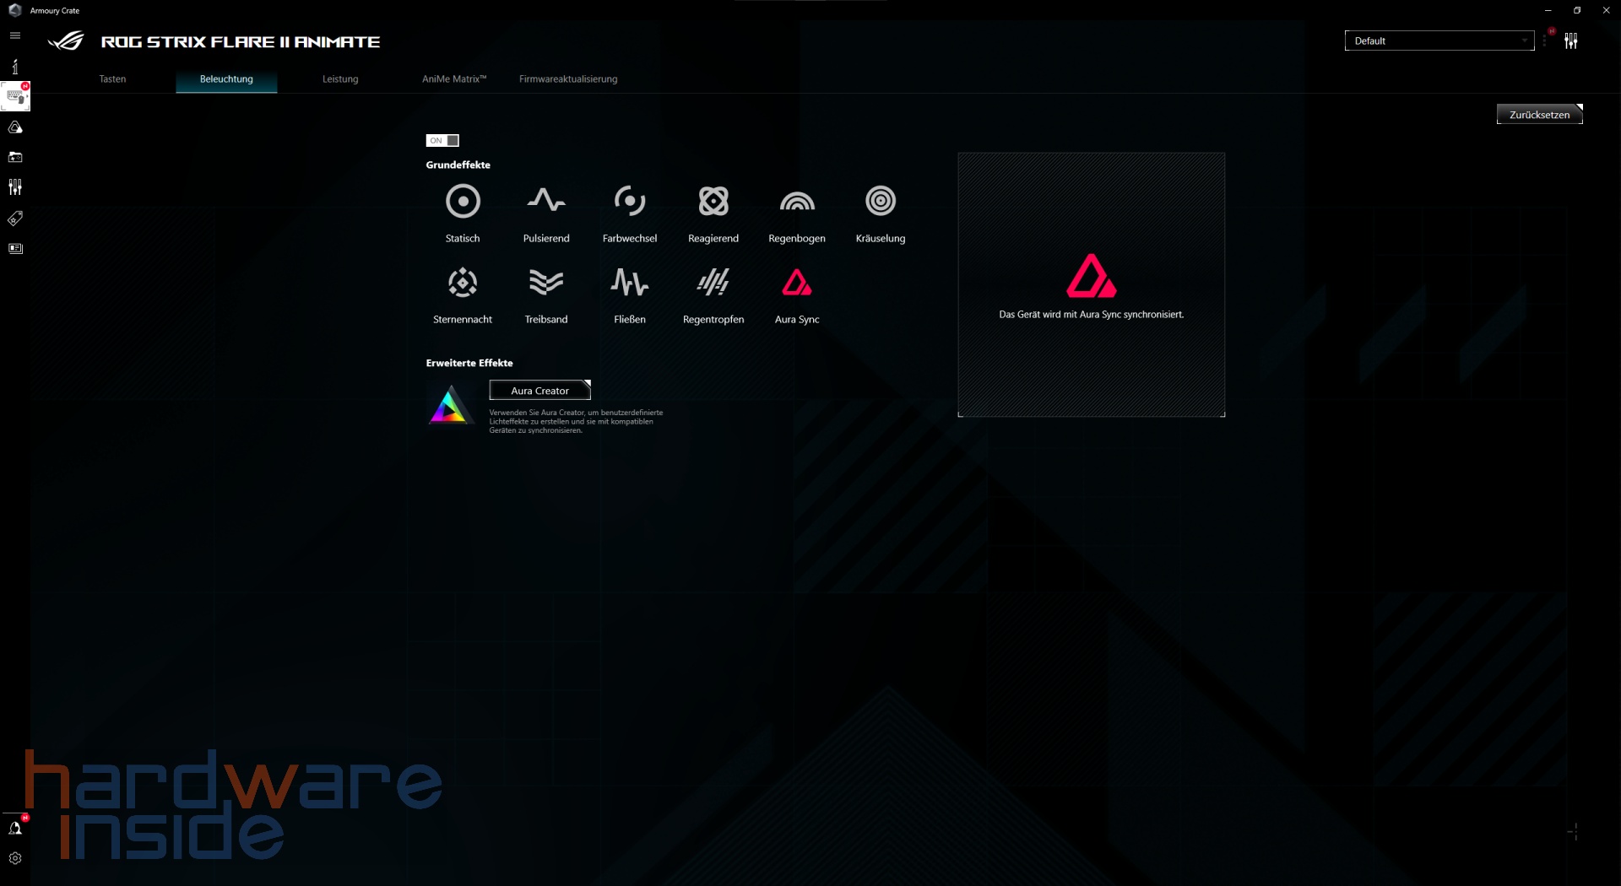Select the Farbwechsel color cycle effect
1621x886 pixels.
(x=630, y=202)
